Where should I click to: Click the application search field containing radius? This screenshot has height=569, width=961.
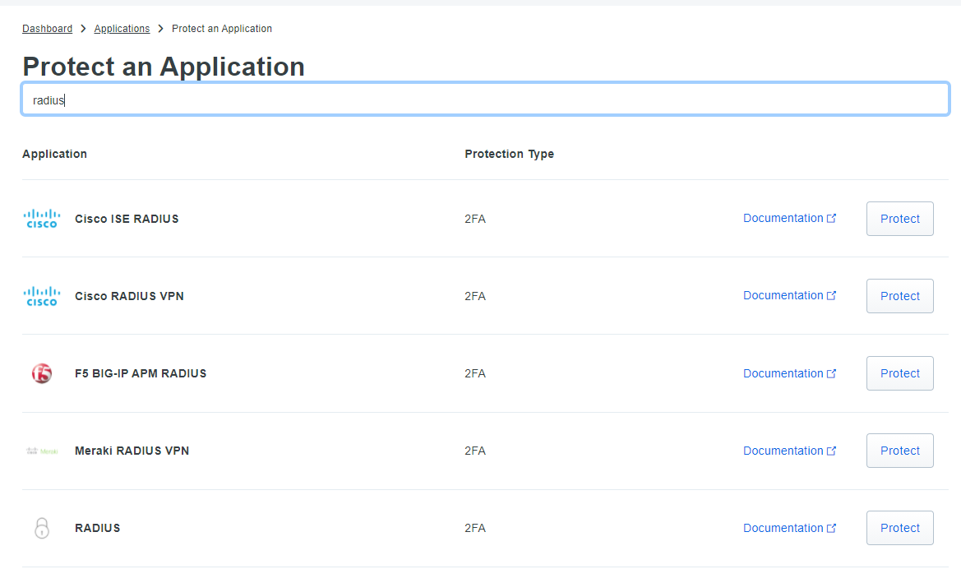coord(485,99)
